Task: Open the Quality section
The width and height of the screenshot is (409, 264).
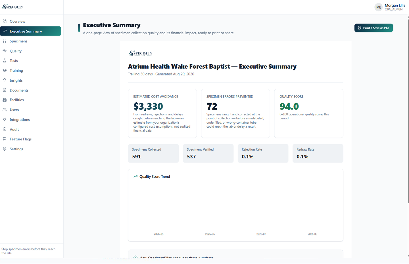Action: click(31, 51)
